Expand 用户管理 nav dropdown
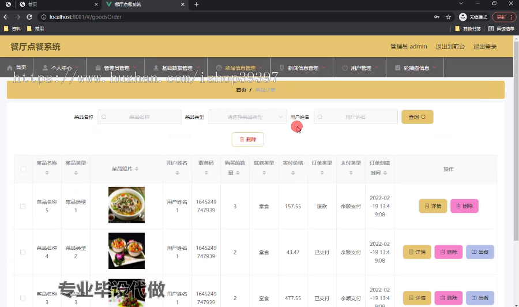Screen dimensions: 519x307 point(360,68)
